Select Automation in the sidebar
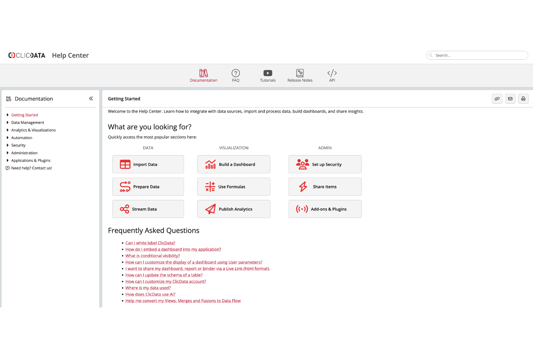Image resolution: width=533 pixels, height=355 pixels. (22, 138)
